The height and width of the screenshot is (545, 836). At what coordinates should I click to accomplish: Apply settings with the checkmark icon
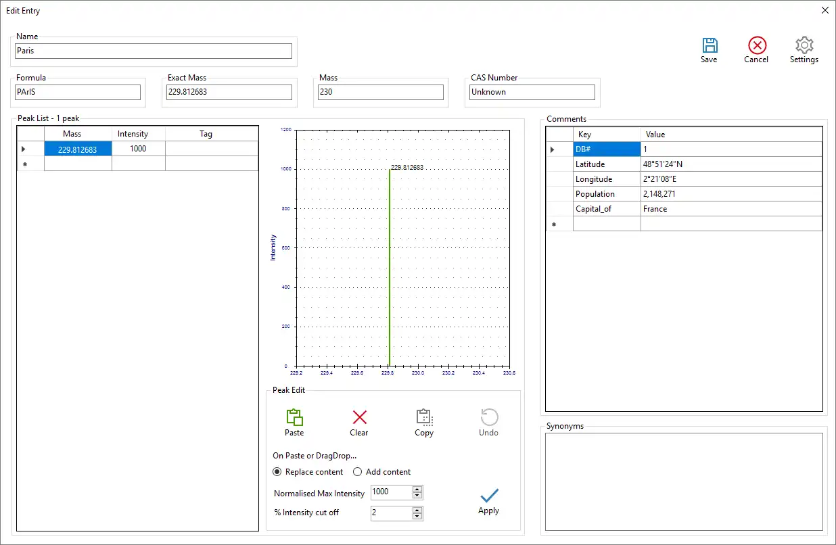(x=489, y=496)
